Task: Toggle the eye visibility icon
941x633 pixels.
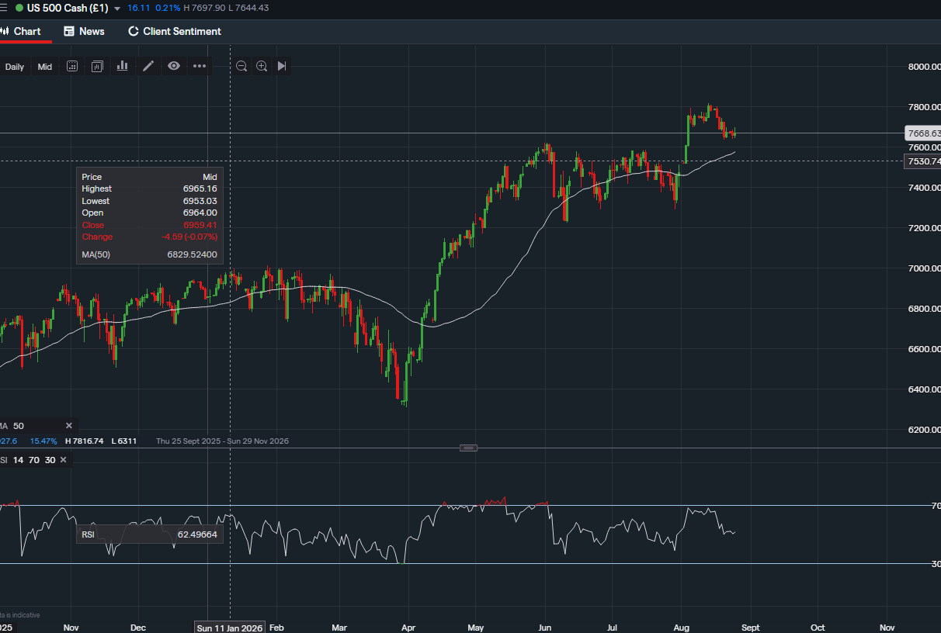Action: (x=174, y=66)
